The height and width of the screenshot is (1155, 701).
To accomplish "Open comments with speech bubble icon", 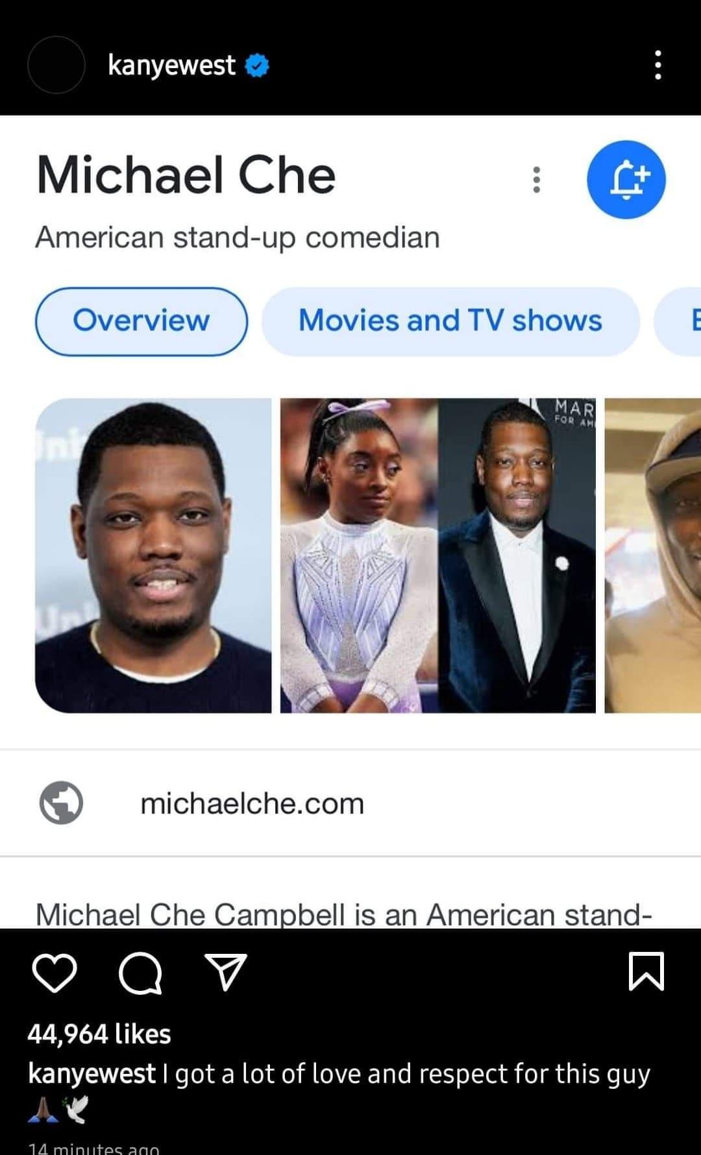I will coord(141,973).
